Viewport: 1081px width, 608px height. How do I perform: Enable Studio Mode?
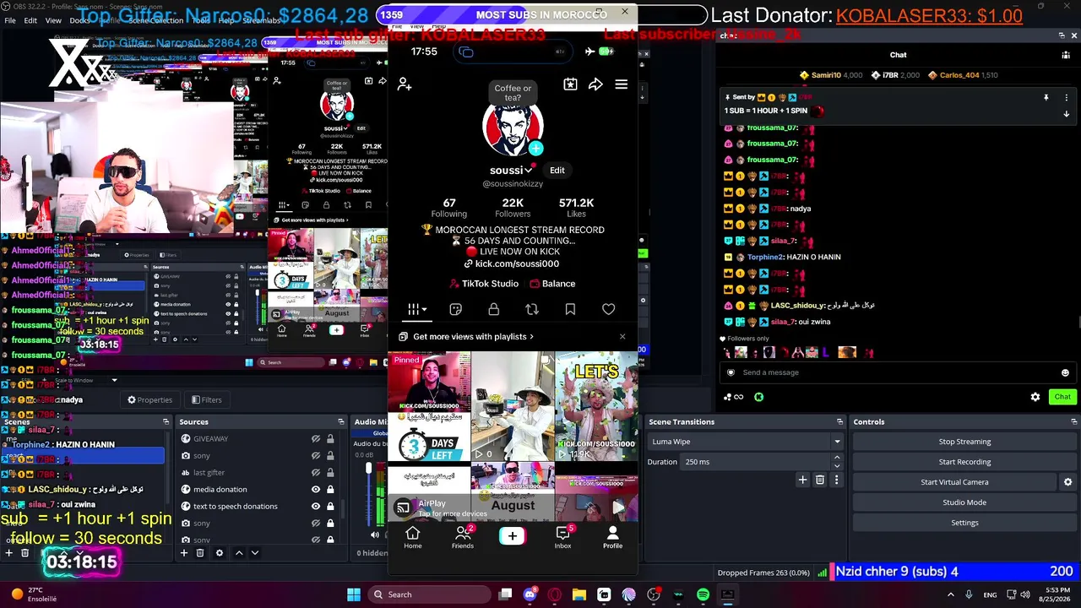[x=964, y=502]
